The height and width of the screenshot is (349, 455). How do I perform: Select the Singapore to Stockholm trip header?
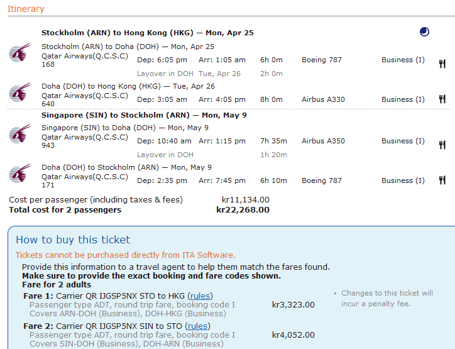tap(144, 115)
